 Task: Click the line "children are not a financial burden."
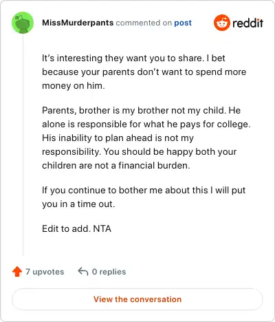[116, 165]
